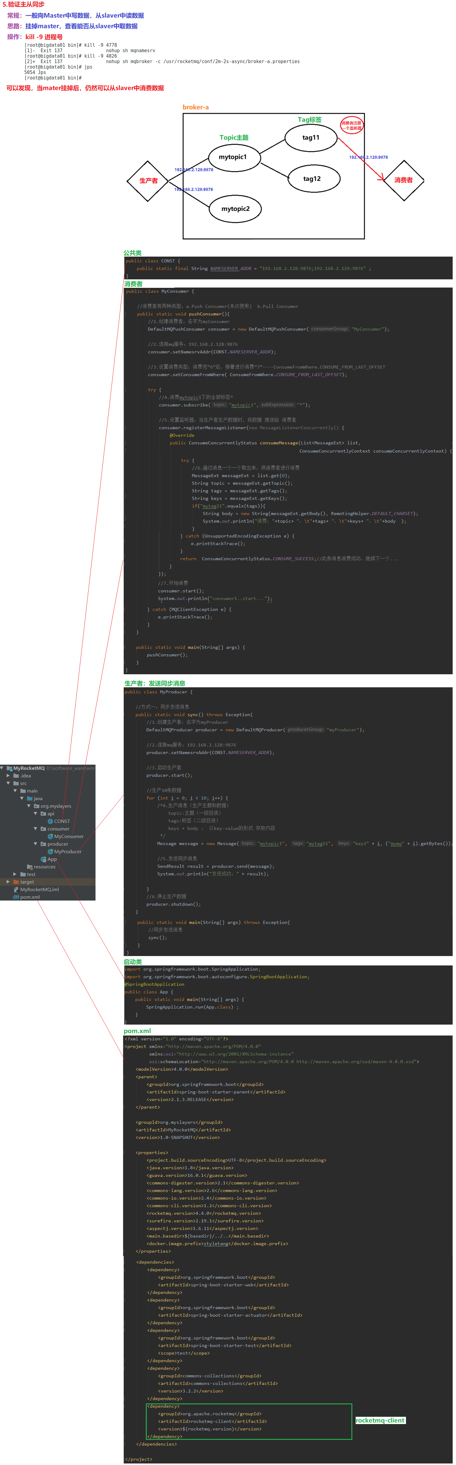Expand the .idea folder
456x1465 pixels.
click(x=8, y=776)
